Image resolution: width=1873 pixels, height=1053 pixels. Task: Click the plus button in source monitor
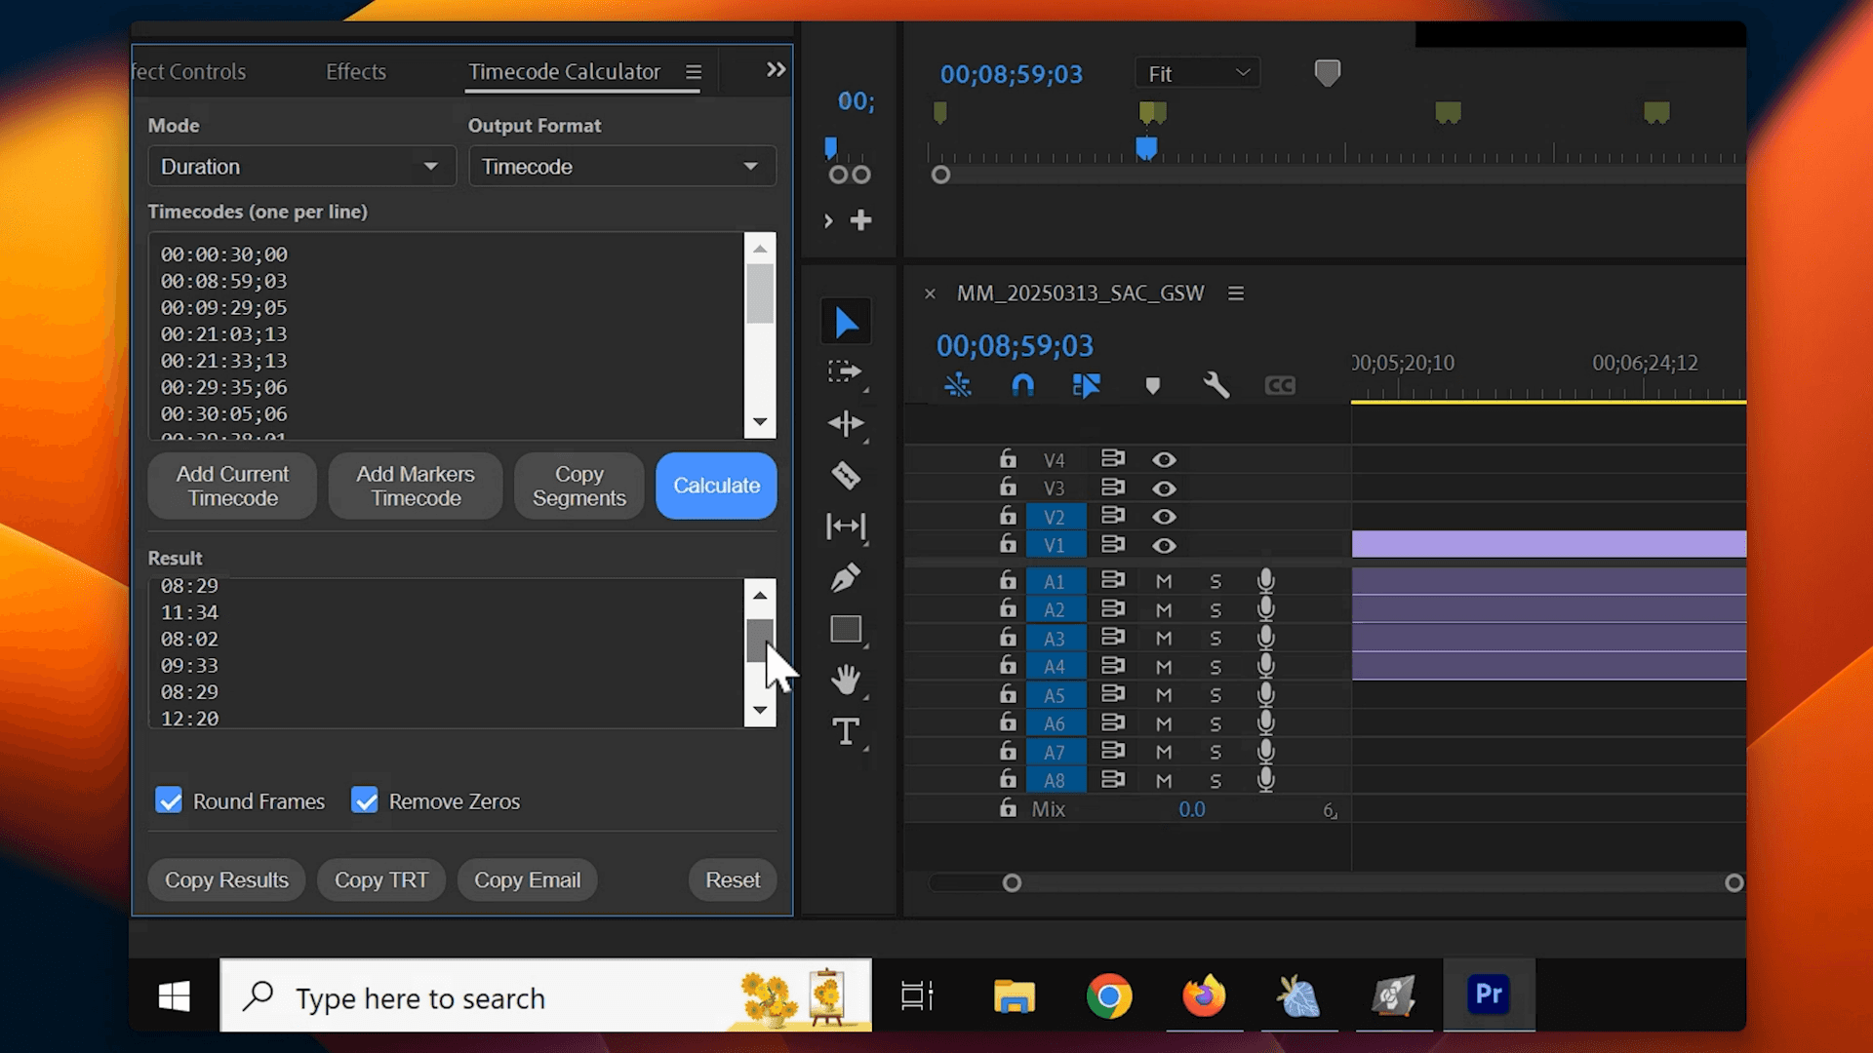point(860,220)
